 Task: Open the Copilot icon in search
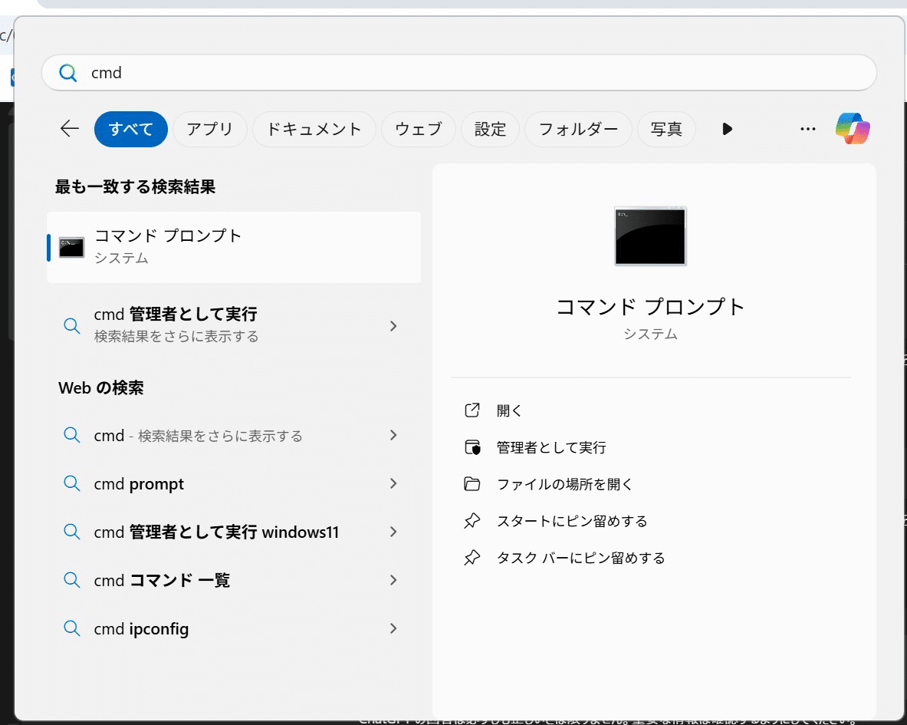(x=852, y=129)
